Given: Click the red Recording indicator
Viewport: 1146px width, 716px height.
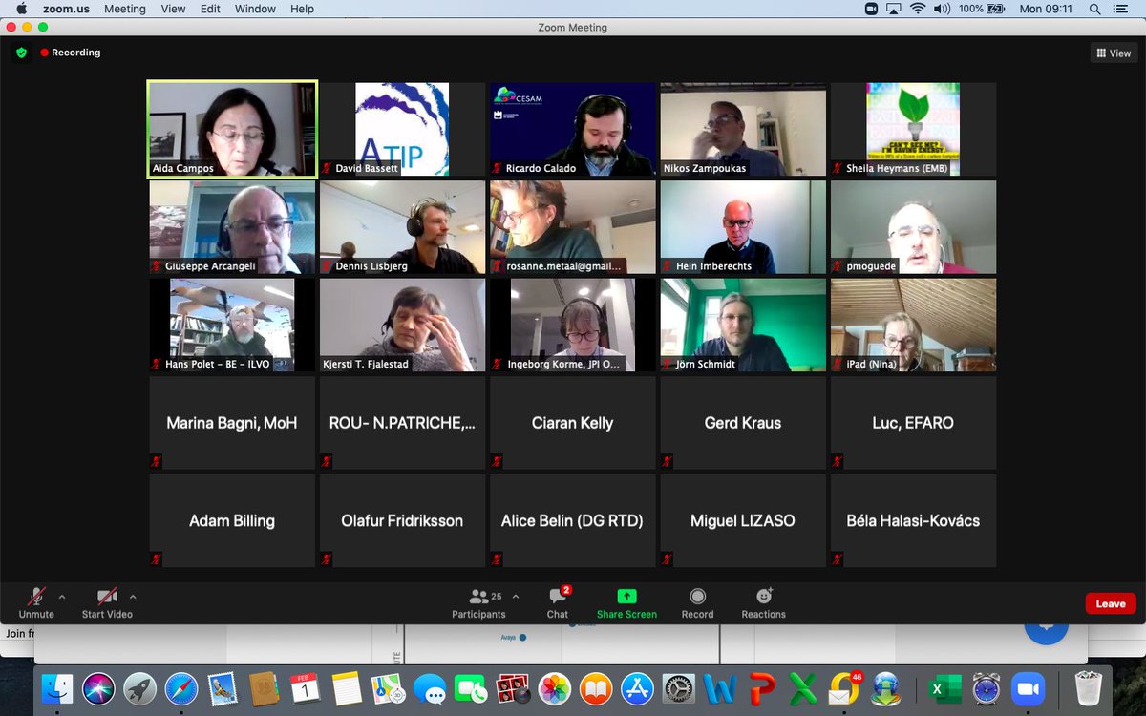Looking at the screenshot, I should coord(71,53).
